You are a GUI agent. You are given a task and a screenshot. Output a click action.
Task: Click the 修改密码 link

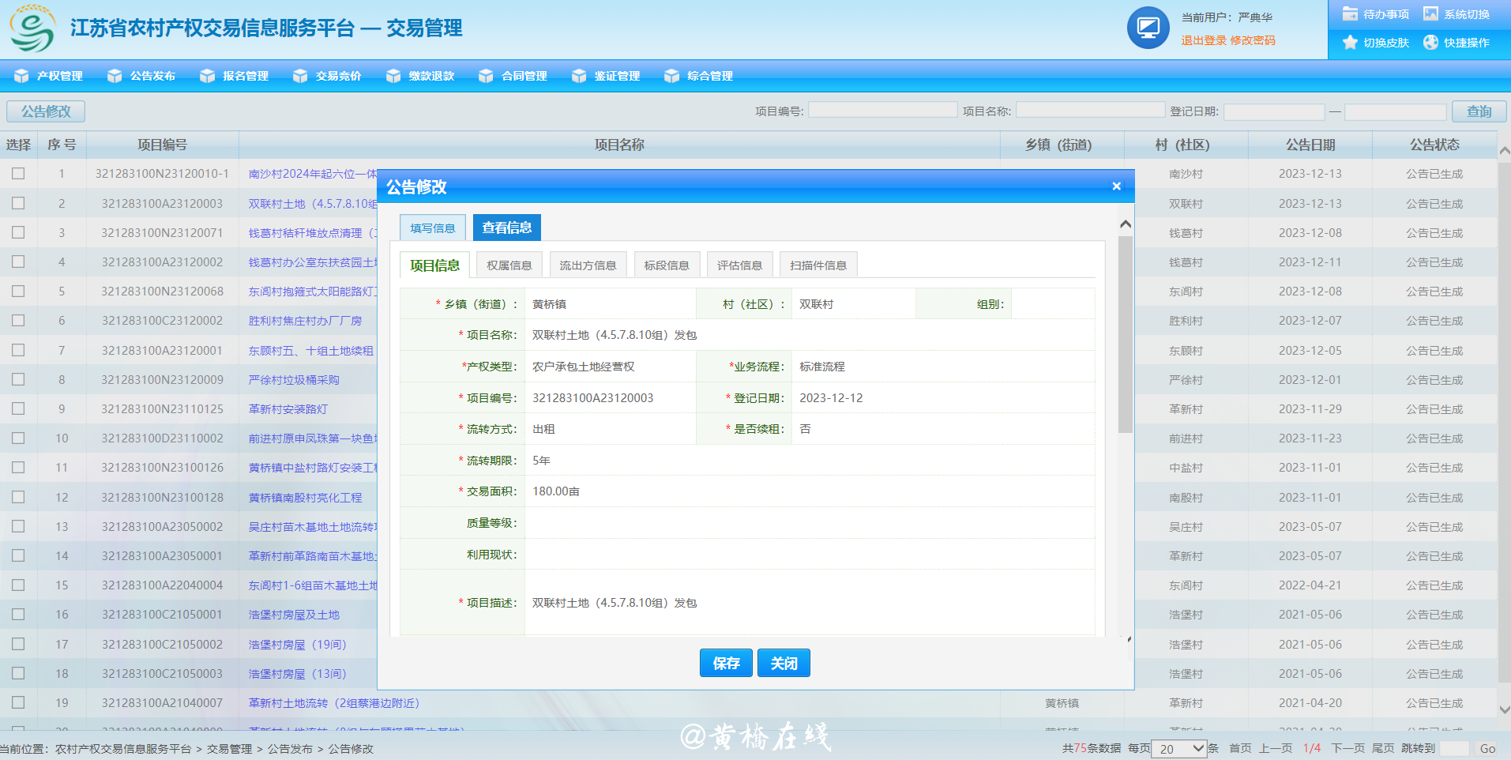point(1253,40)
